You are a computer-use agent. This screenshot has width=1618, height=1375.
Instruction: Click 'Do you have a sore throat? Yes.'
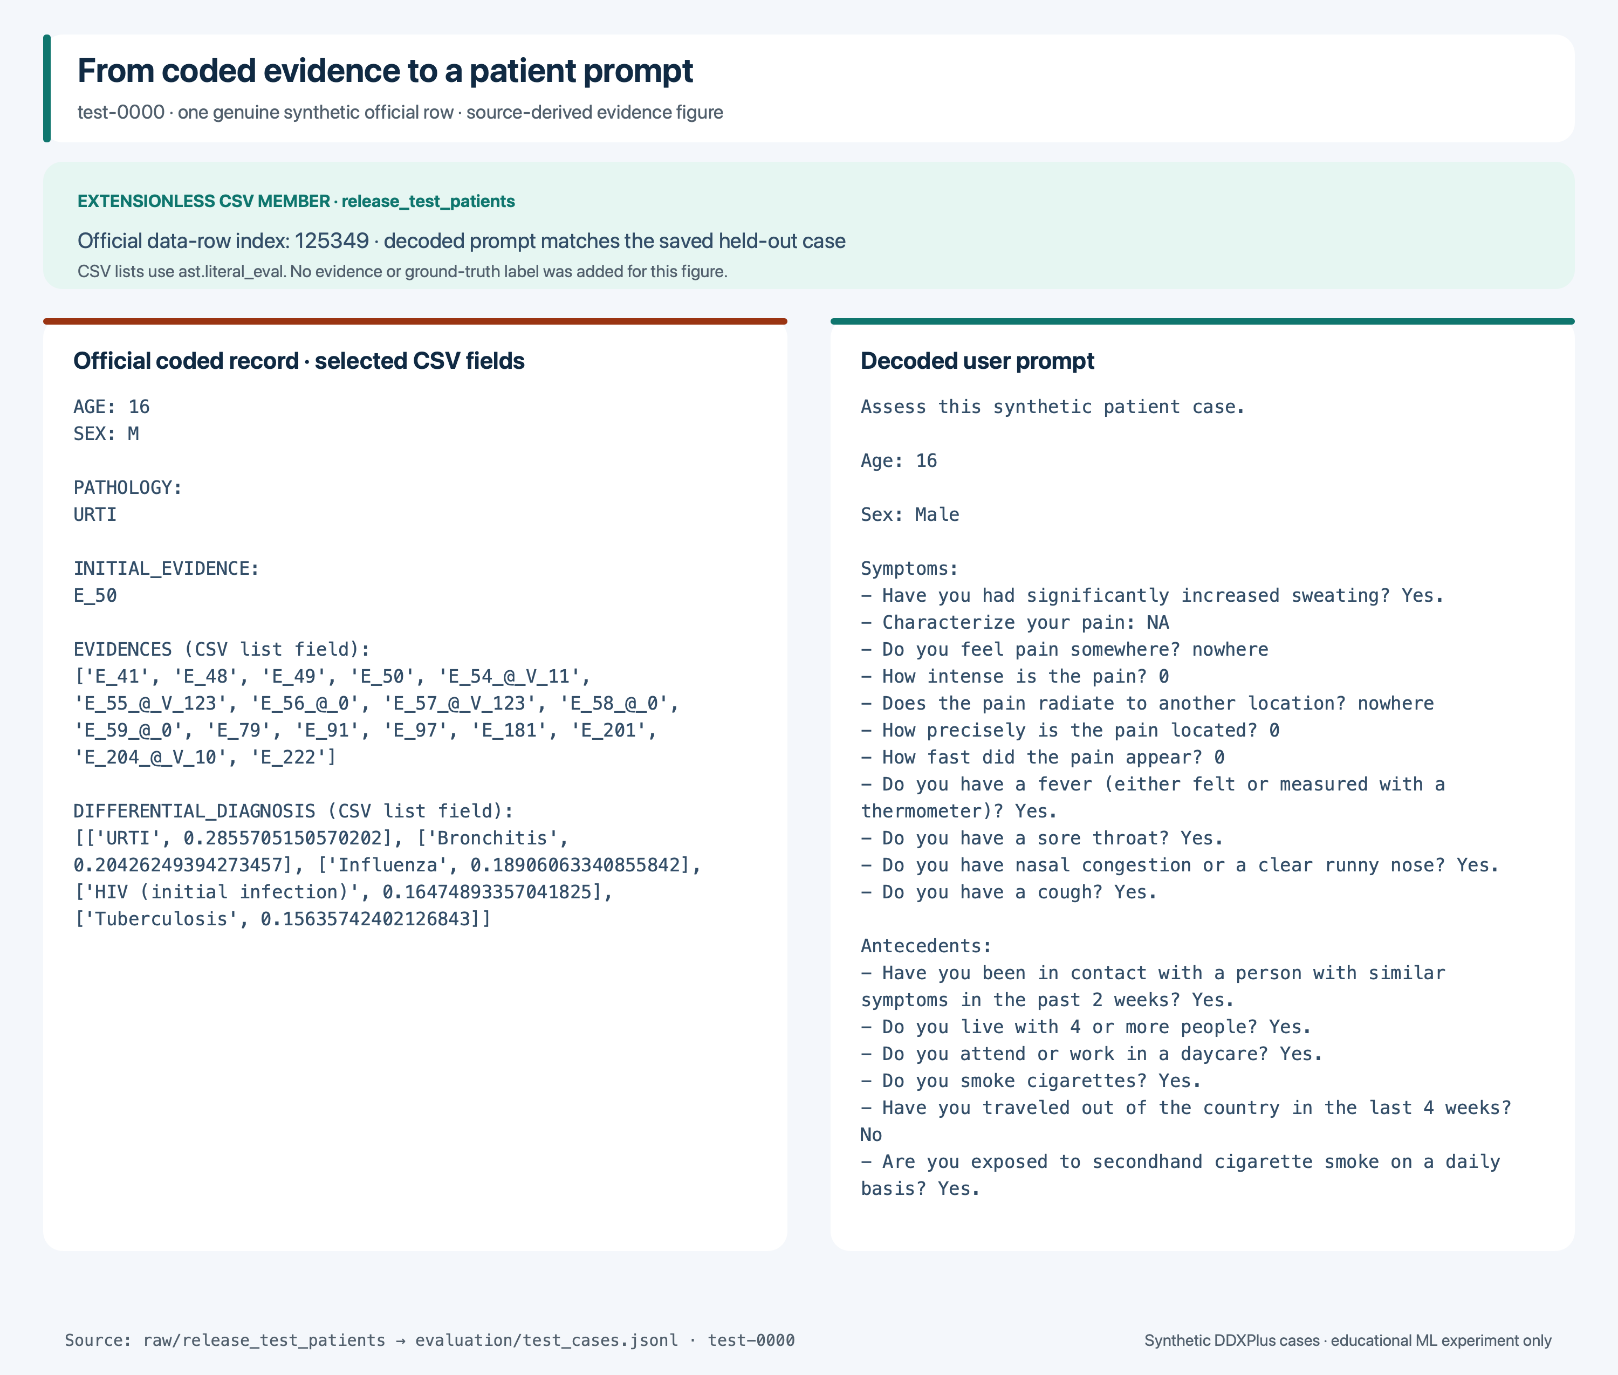pyautogui.click(x=1043, y=838)
